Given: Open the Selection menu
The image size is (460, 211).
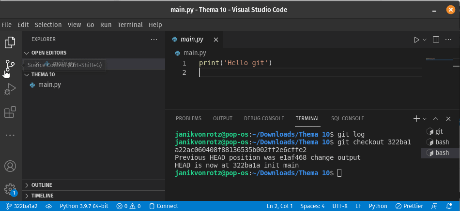Looking at the screenshot, I should coord(48,25).
